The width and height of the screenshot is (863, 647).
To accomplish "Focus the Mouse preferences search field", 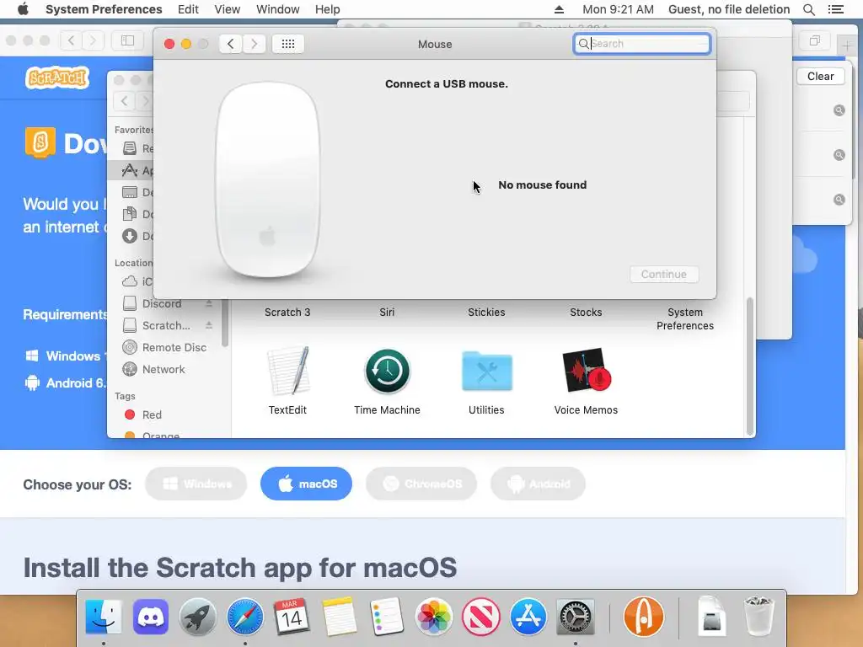I will pos(641,44).
